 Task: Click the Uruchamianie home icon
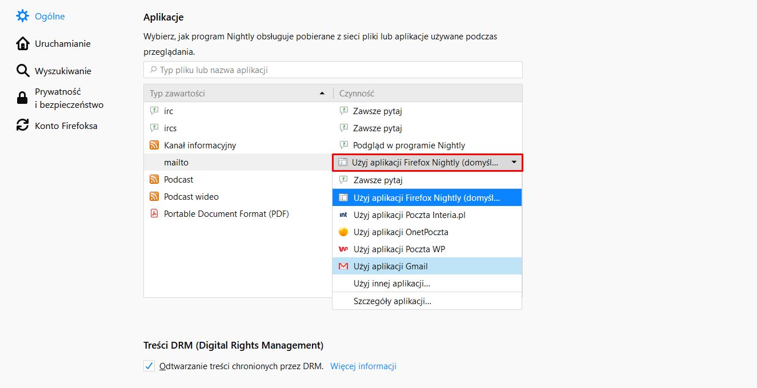[22, 43]
